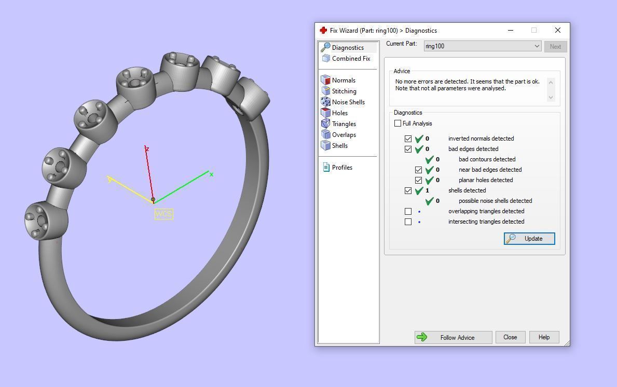The width and height of the screenshot is (617, 387).
Task: Click the WCS label in viewport
Action: (163, 214)
